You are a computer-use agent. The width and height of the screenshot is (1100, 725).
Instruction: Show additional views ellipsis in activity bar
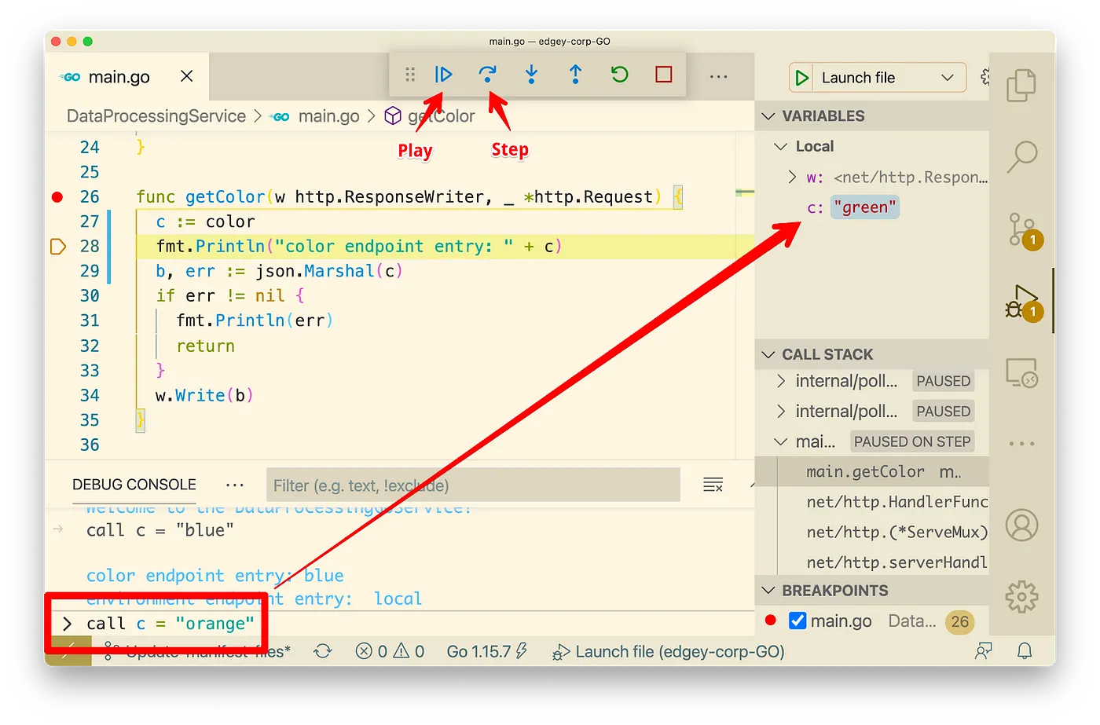pos(1021,444)
